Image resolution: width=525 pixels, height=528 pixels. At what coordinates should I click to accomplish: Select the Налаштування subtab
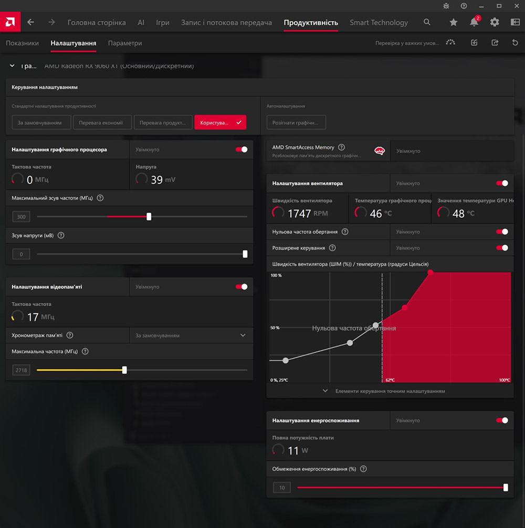[x=73, y=43]
